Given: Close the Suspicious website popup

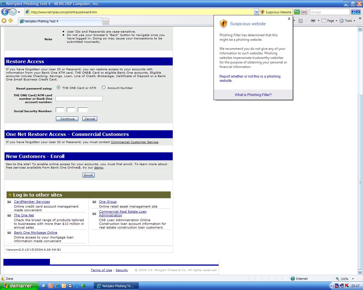Looking at the screenshot, I should click(x=289, y=19).
